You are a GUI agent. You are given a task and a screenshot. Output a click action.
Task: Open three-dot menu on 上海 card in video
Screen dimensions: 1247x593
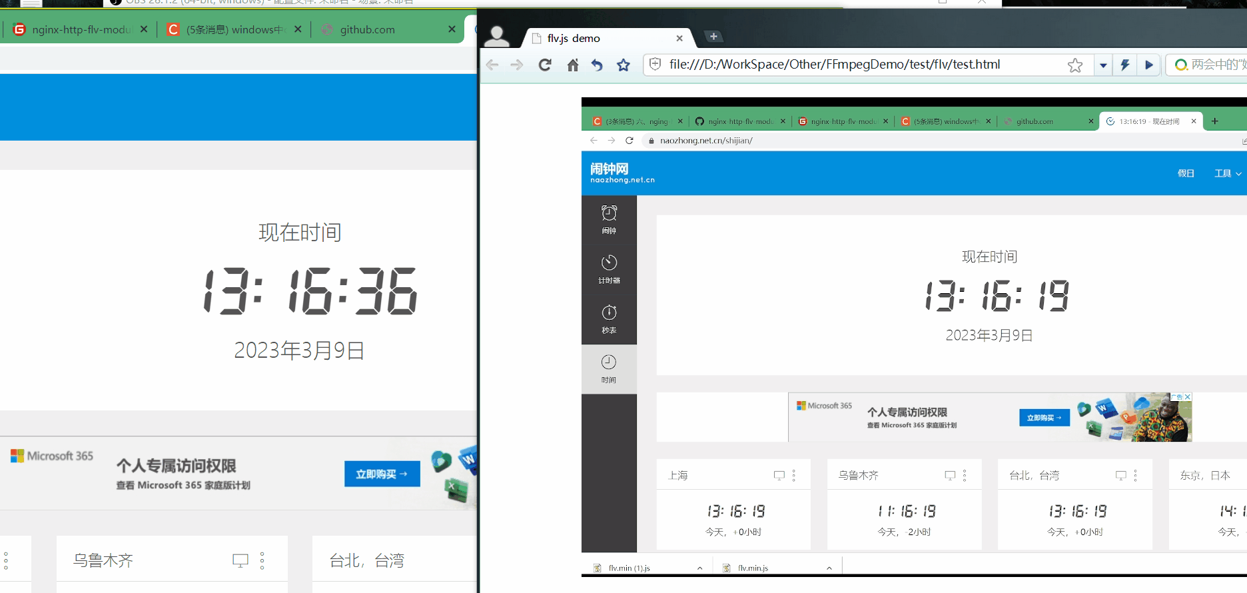point(794,475)
